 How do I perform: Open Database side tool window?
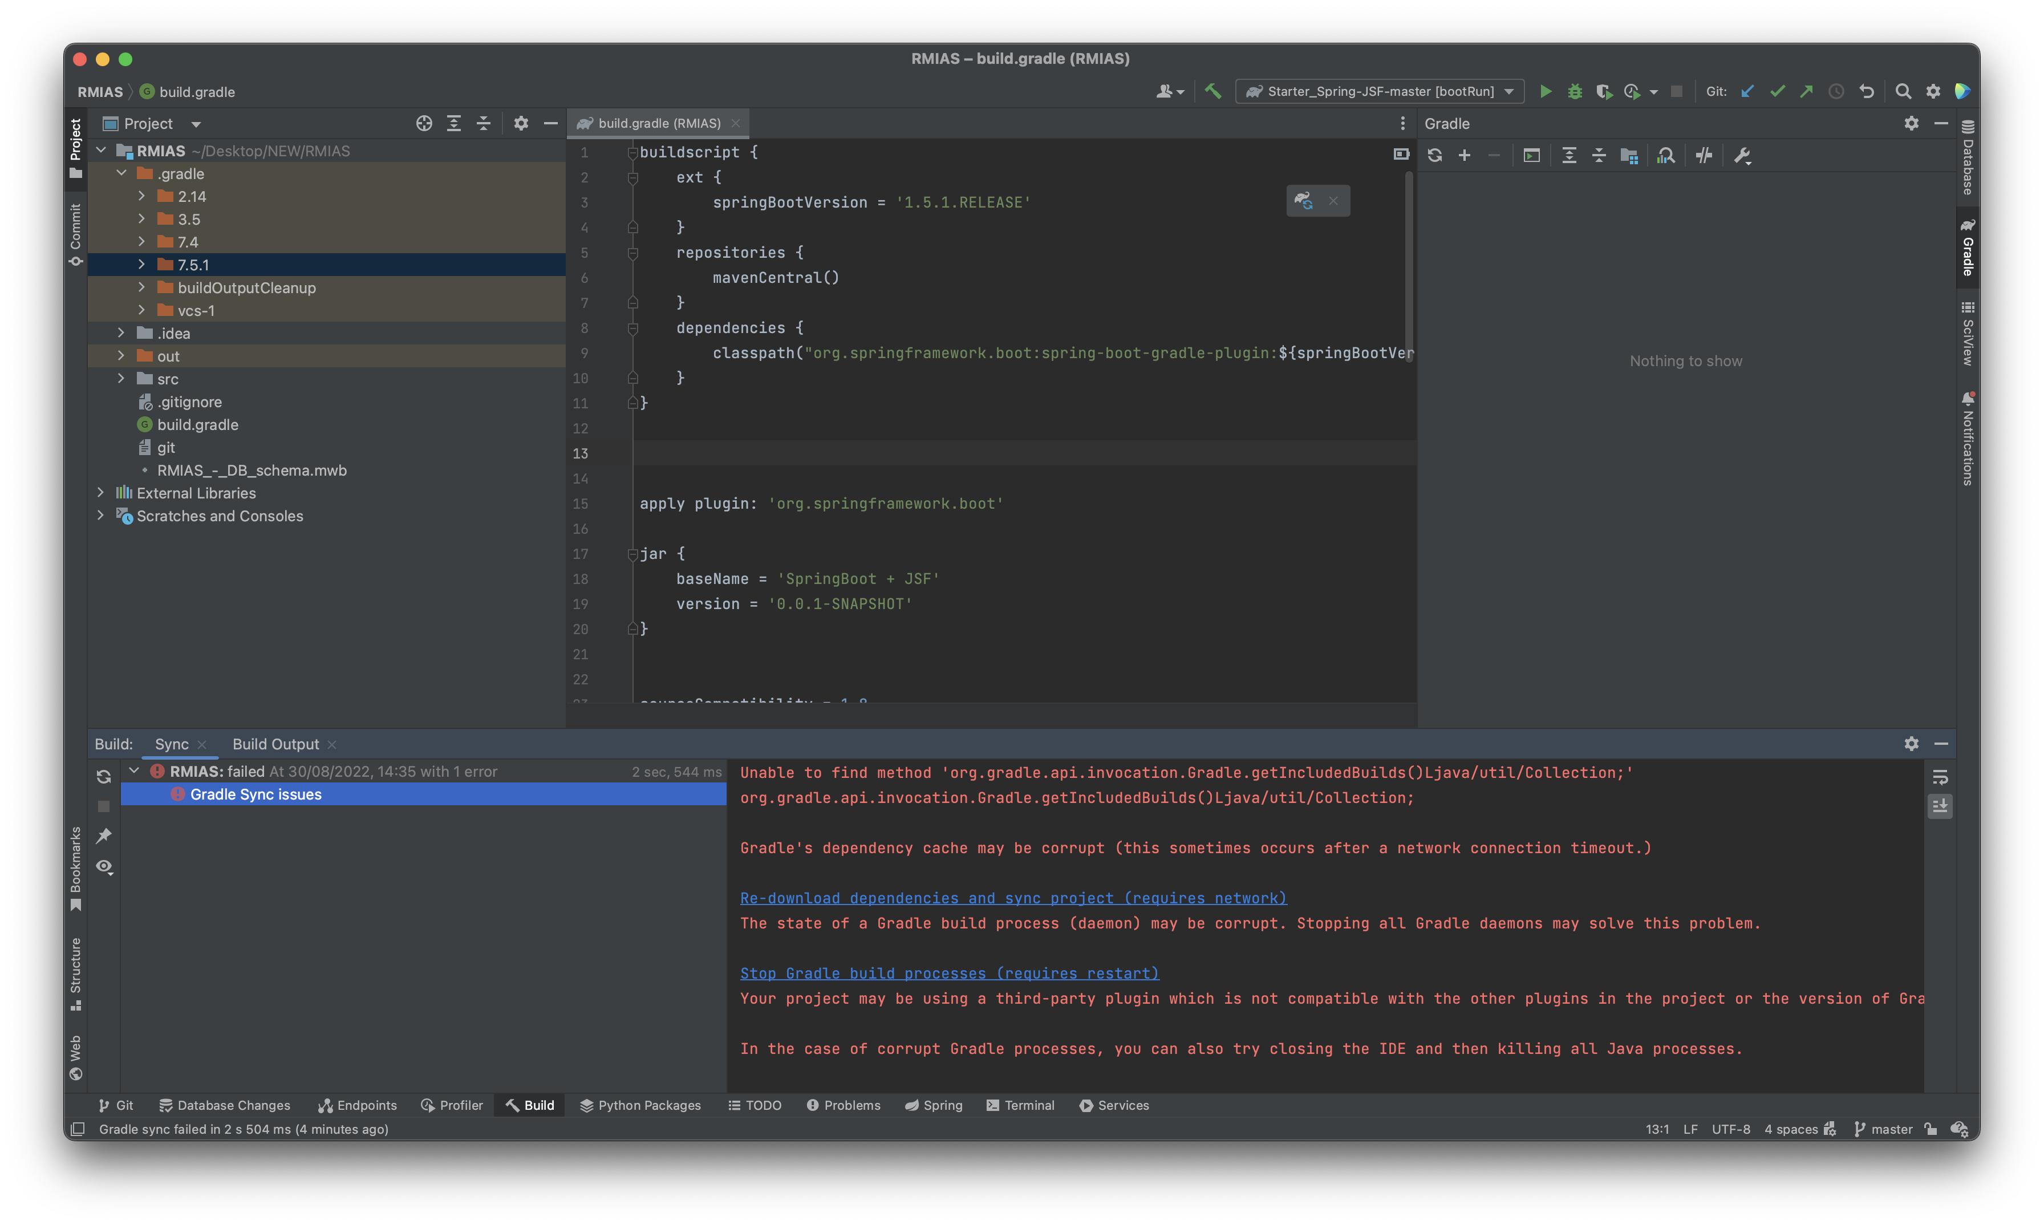click(1967, 157)
